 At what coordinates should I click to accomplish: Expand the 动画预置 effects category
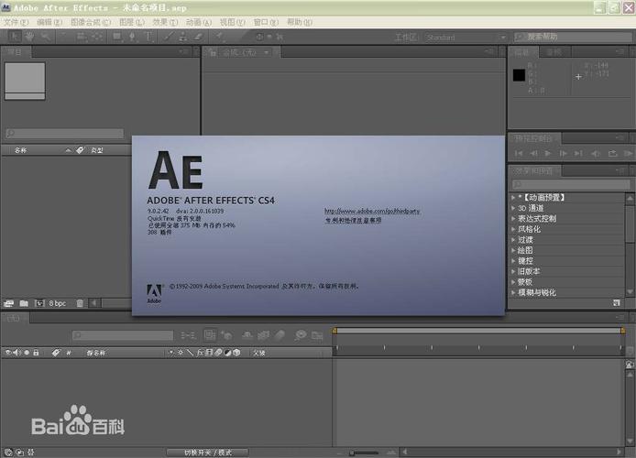point(513,197)
